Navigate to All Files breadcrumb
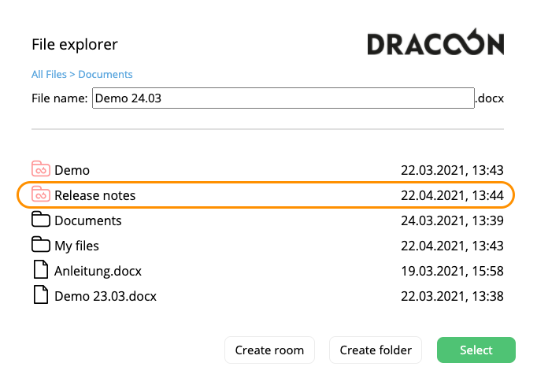This screenshot has height=385, width=537. coord(49,74)
